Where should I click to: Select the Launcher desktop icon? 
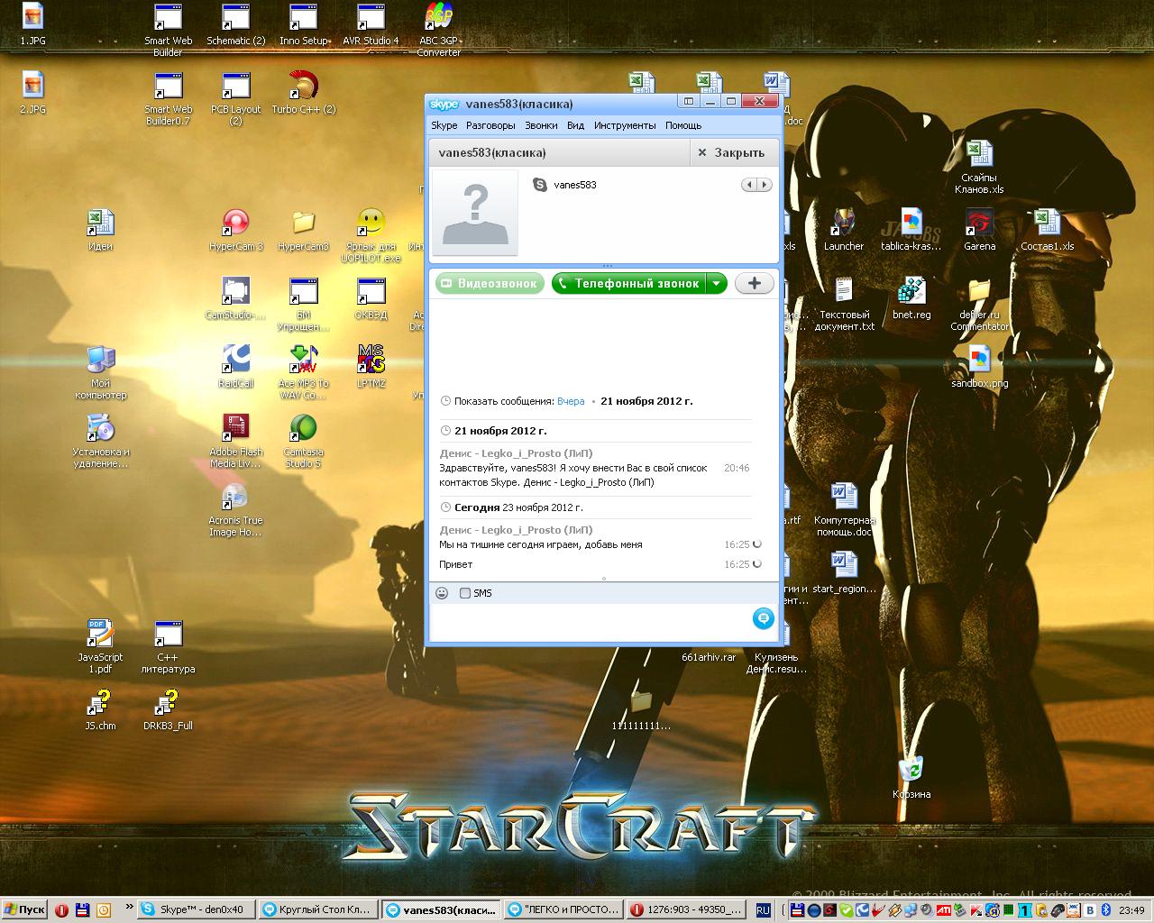click(x=844, y=231)
